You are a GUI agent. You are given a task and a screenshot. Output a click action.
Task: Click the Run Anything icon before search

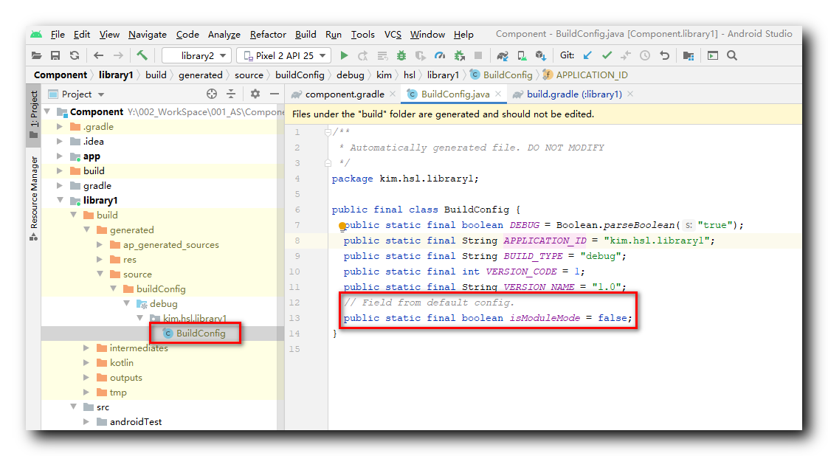click(713, 55)
